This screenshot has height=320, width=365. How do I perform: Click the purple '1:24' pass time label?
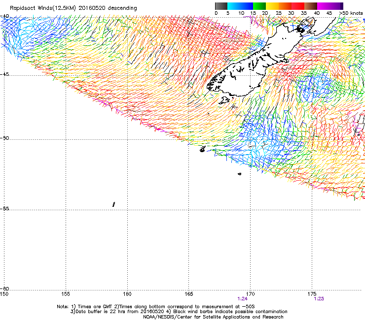(242, 299)
